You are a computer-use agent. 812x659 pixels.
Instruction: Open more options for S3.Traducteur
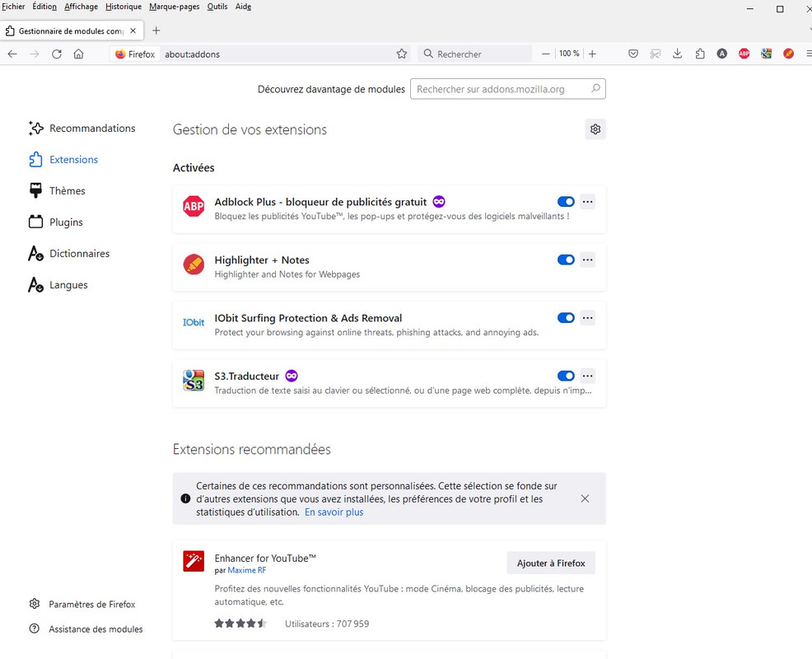(587, 376)
